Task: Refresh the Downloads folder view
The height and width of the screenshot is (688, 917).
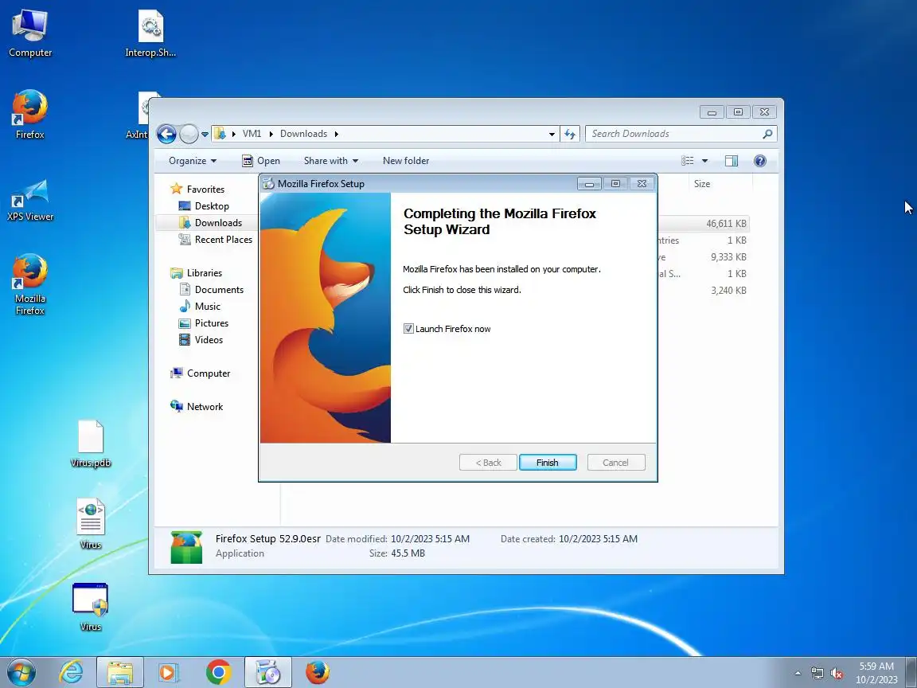Action: tap(570, 134)
